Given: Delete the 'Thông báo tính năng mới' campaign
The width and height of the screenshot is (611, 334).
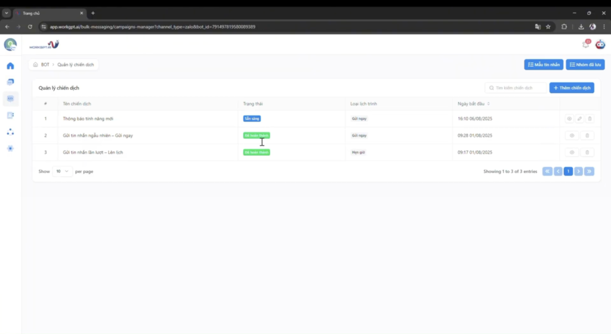Looking at the screenshot, I should click(x=590, y=119).
